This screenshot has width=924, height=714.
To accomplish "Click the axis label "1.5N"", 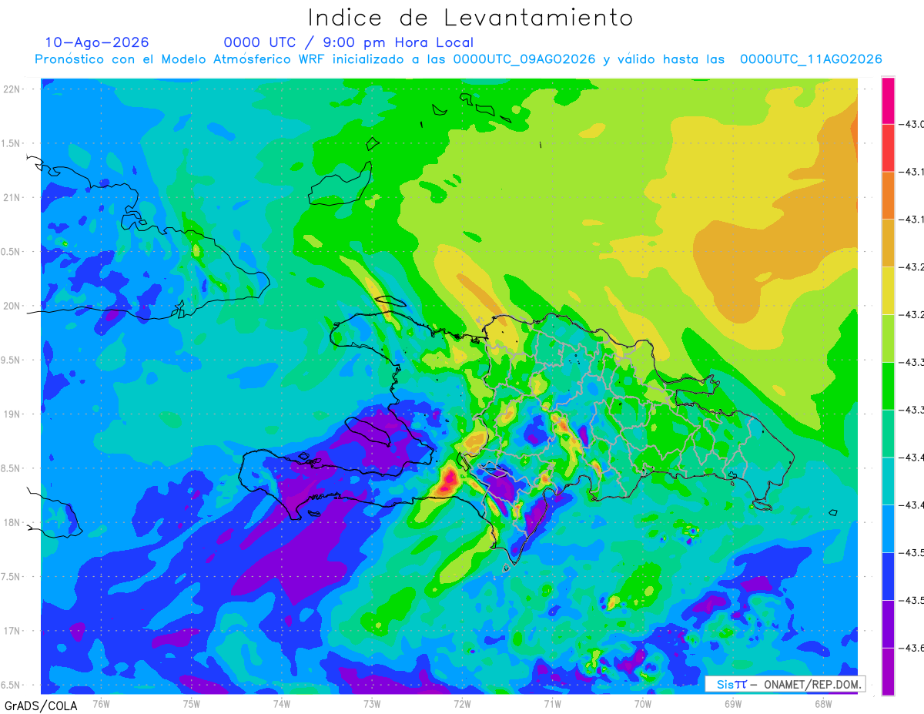I will coord(11,143).
